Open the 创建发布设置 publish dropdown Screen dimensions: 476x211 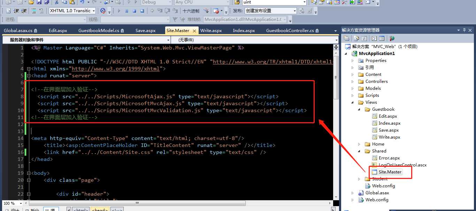pos(295,11)
